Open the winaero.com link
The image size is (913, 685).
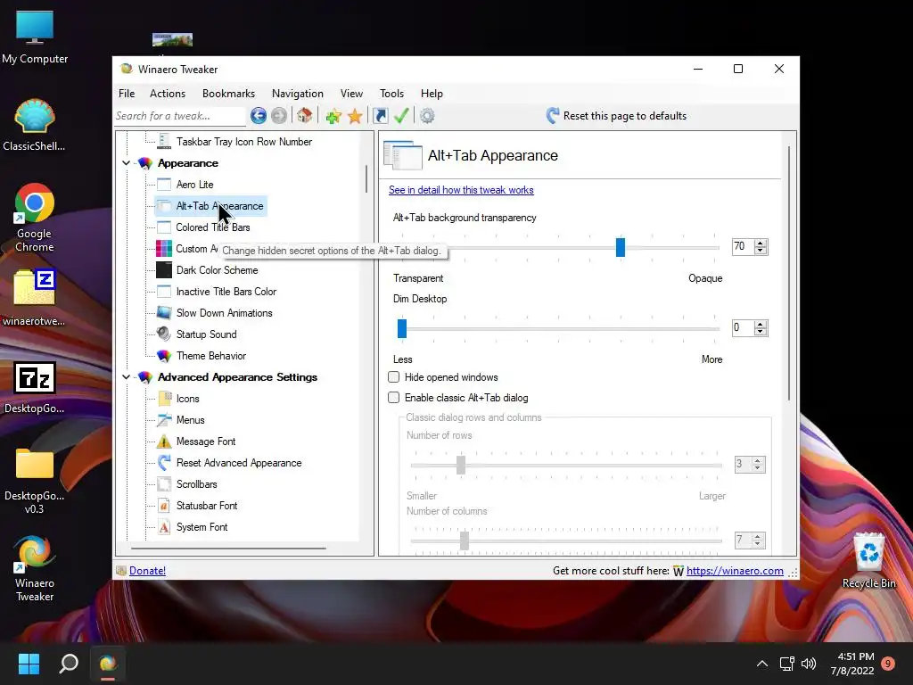pos(735,571)
